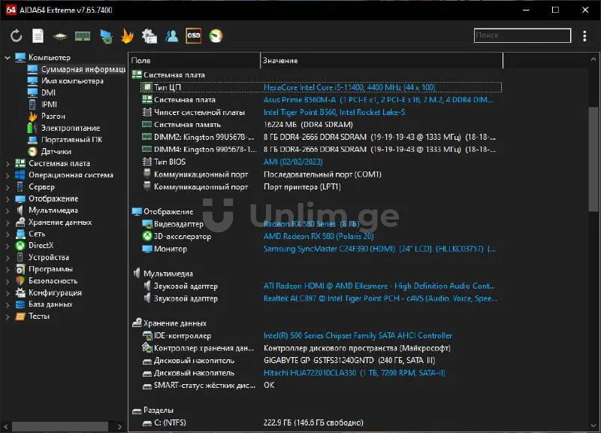Click the Refresh toolbar icon
Viewport: 601px width, 433px height.
pos(16,35)
